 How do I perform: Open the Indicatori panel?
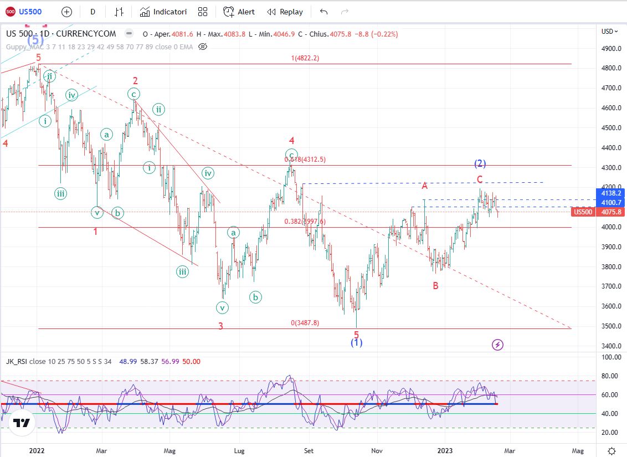pos(163,12)
